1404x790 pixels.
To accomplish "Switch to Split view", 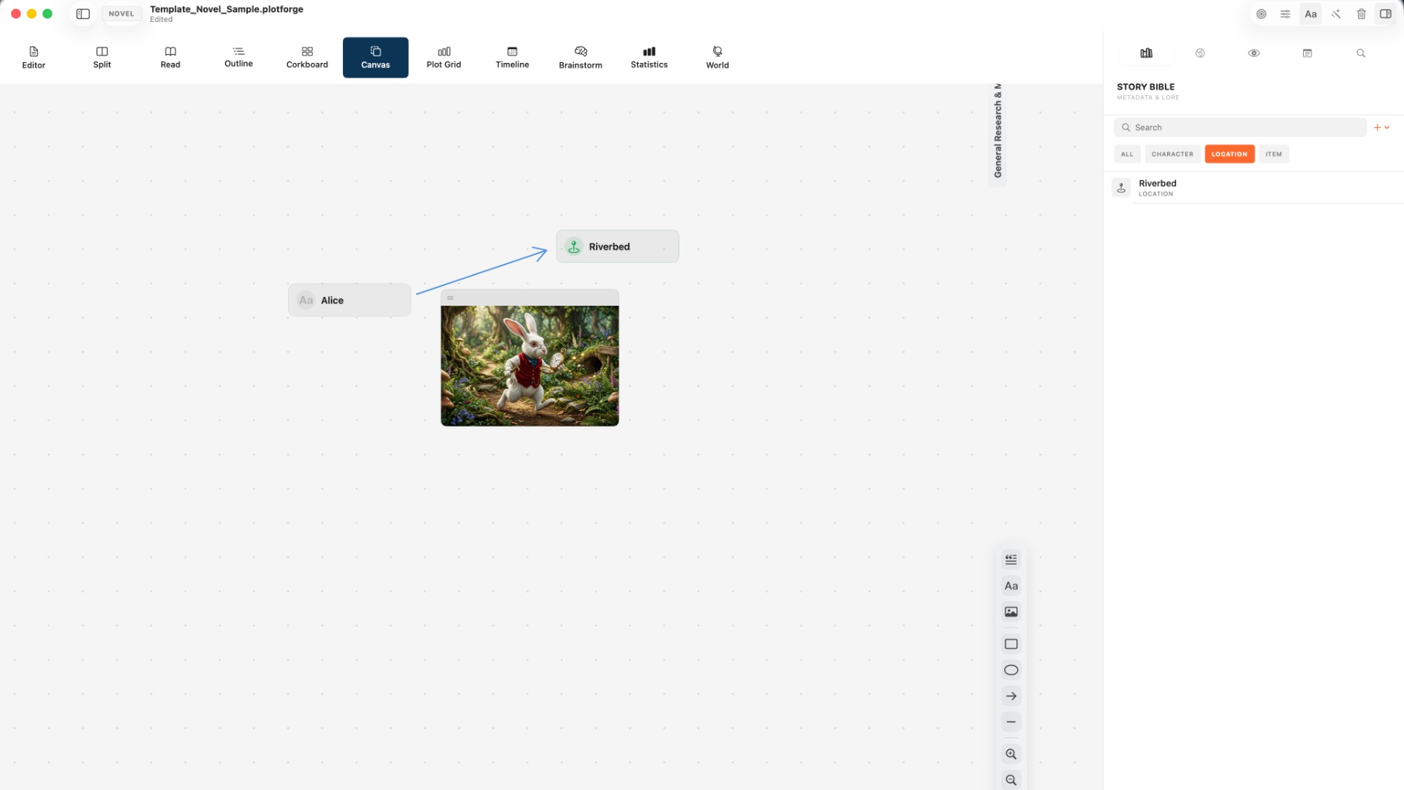I will coord(102,57).
